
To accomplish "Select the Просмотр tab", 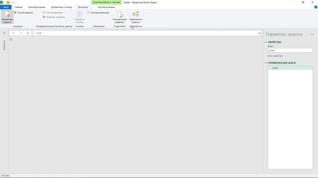I will (83, 7).
